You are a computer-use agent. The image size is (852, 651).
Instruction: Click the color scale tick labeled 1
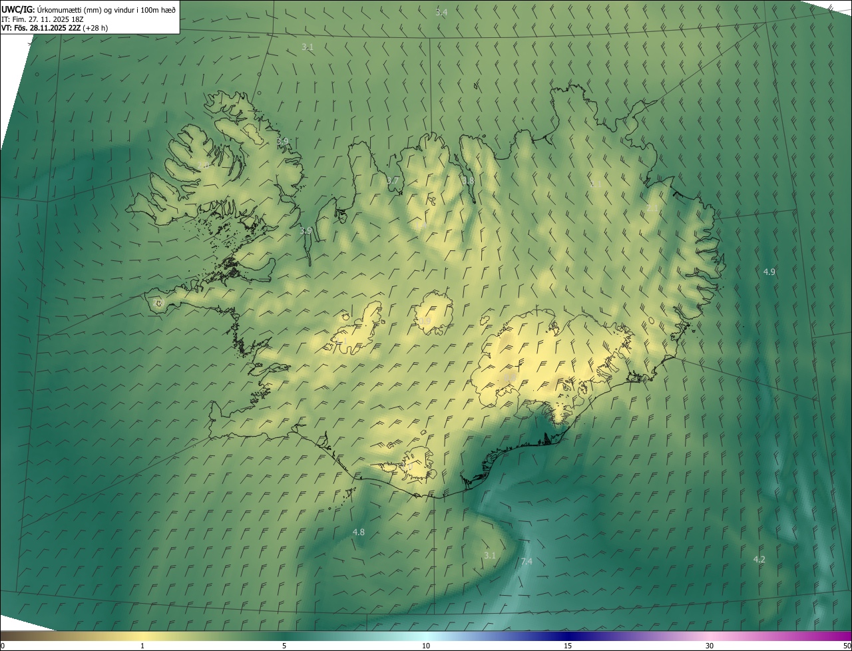point(142,646)
